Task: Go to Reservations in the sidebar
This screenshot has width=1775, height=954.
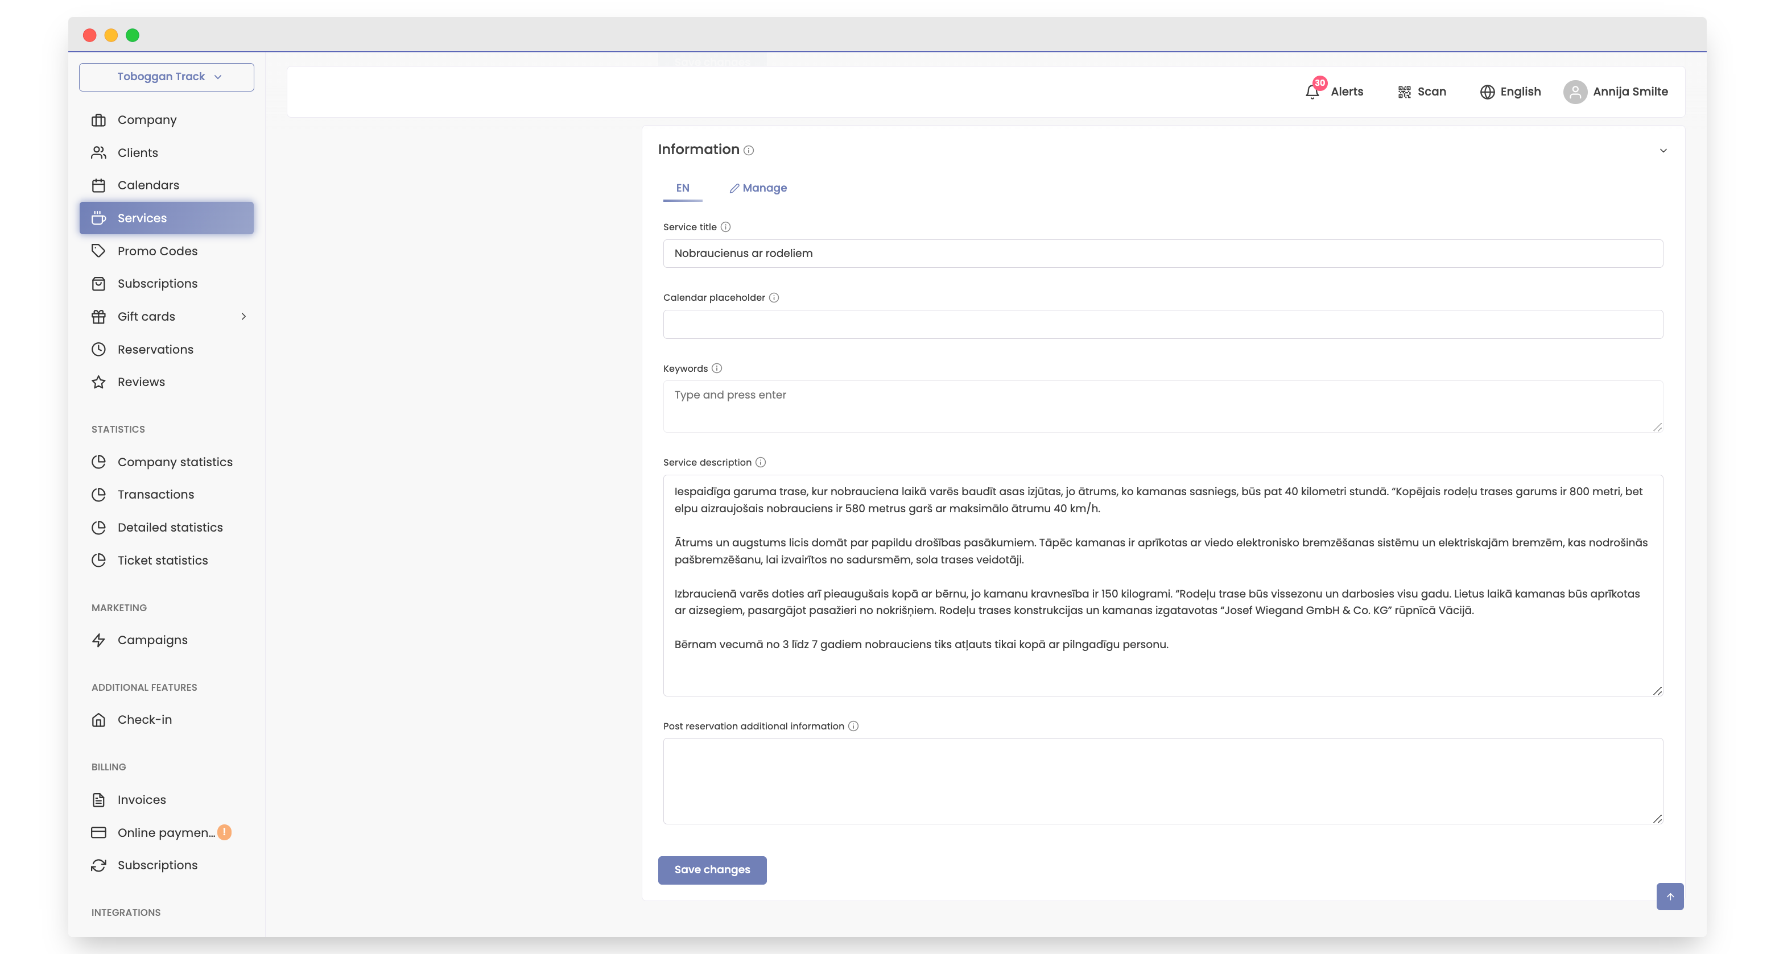Action: pyautogui.click(x=155, y=349)
